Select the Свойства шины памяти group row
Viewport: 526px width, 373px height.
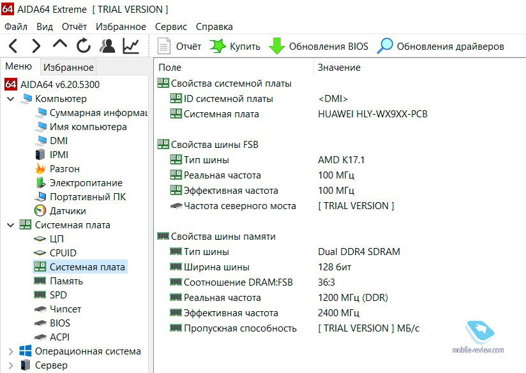click(216, 237)
